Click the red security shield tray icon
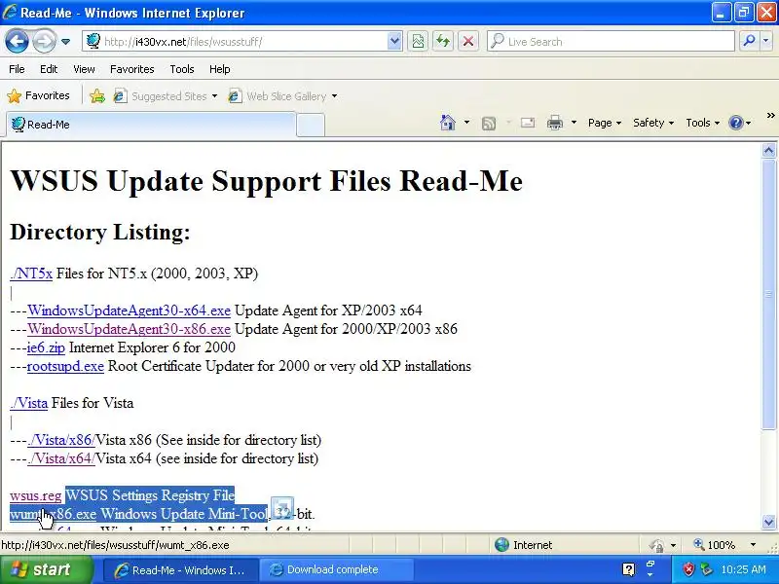The image size is (779, 584). [688, 569]
